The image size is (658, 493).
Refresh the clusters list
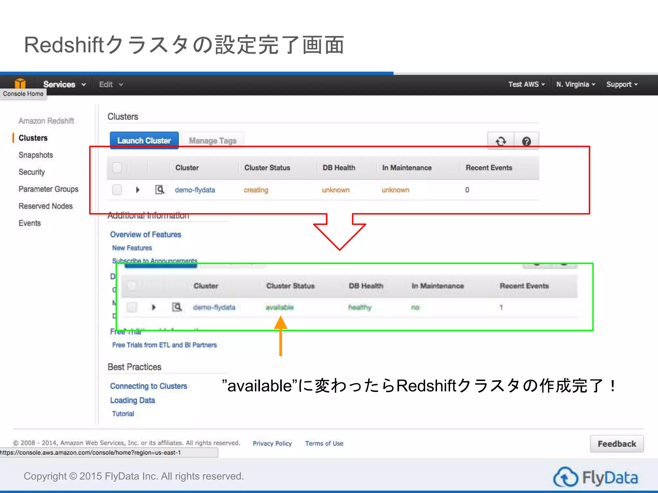pyautogui.click(x=501, y=141)
